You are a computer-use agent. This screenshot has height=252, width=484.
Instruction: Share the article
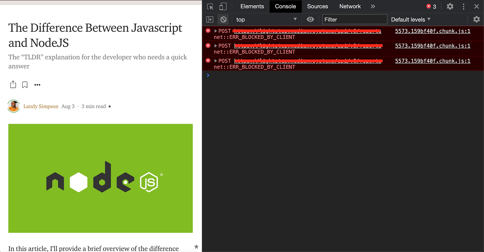click(x=13, y=84)
